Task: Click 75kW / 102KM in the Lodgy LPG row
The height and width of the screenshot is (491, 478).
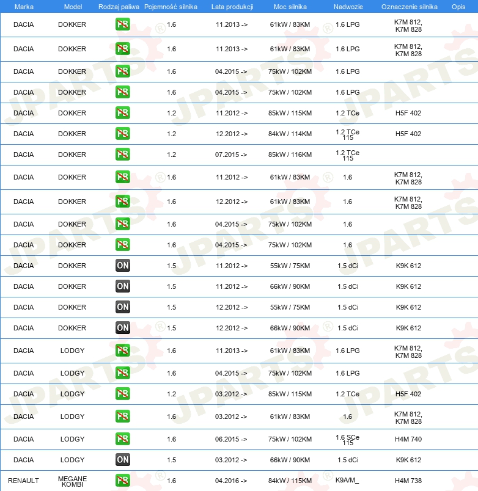Action: [x=290, y=373]
